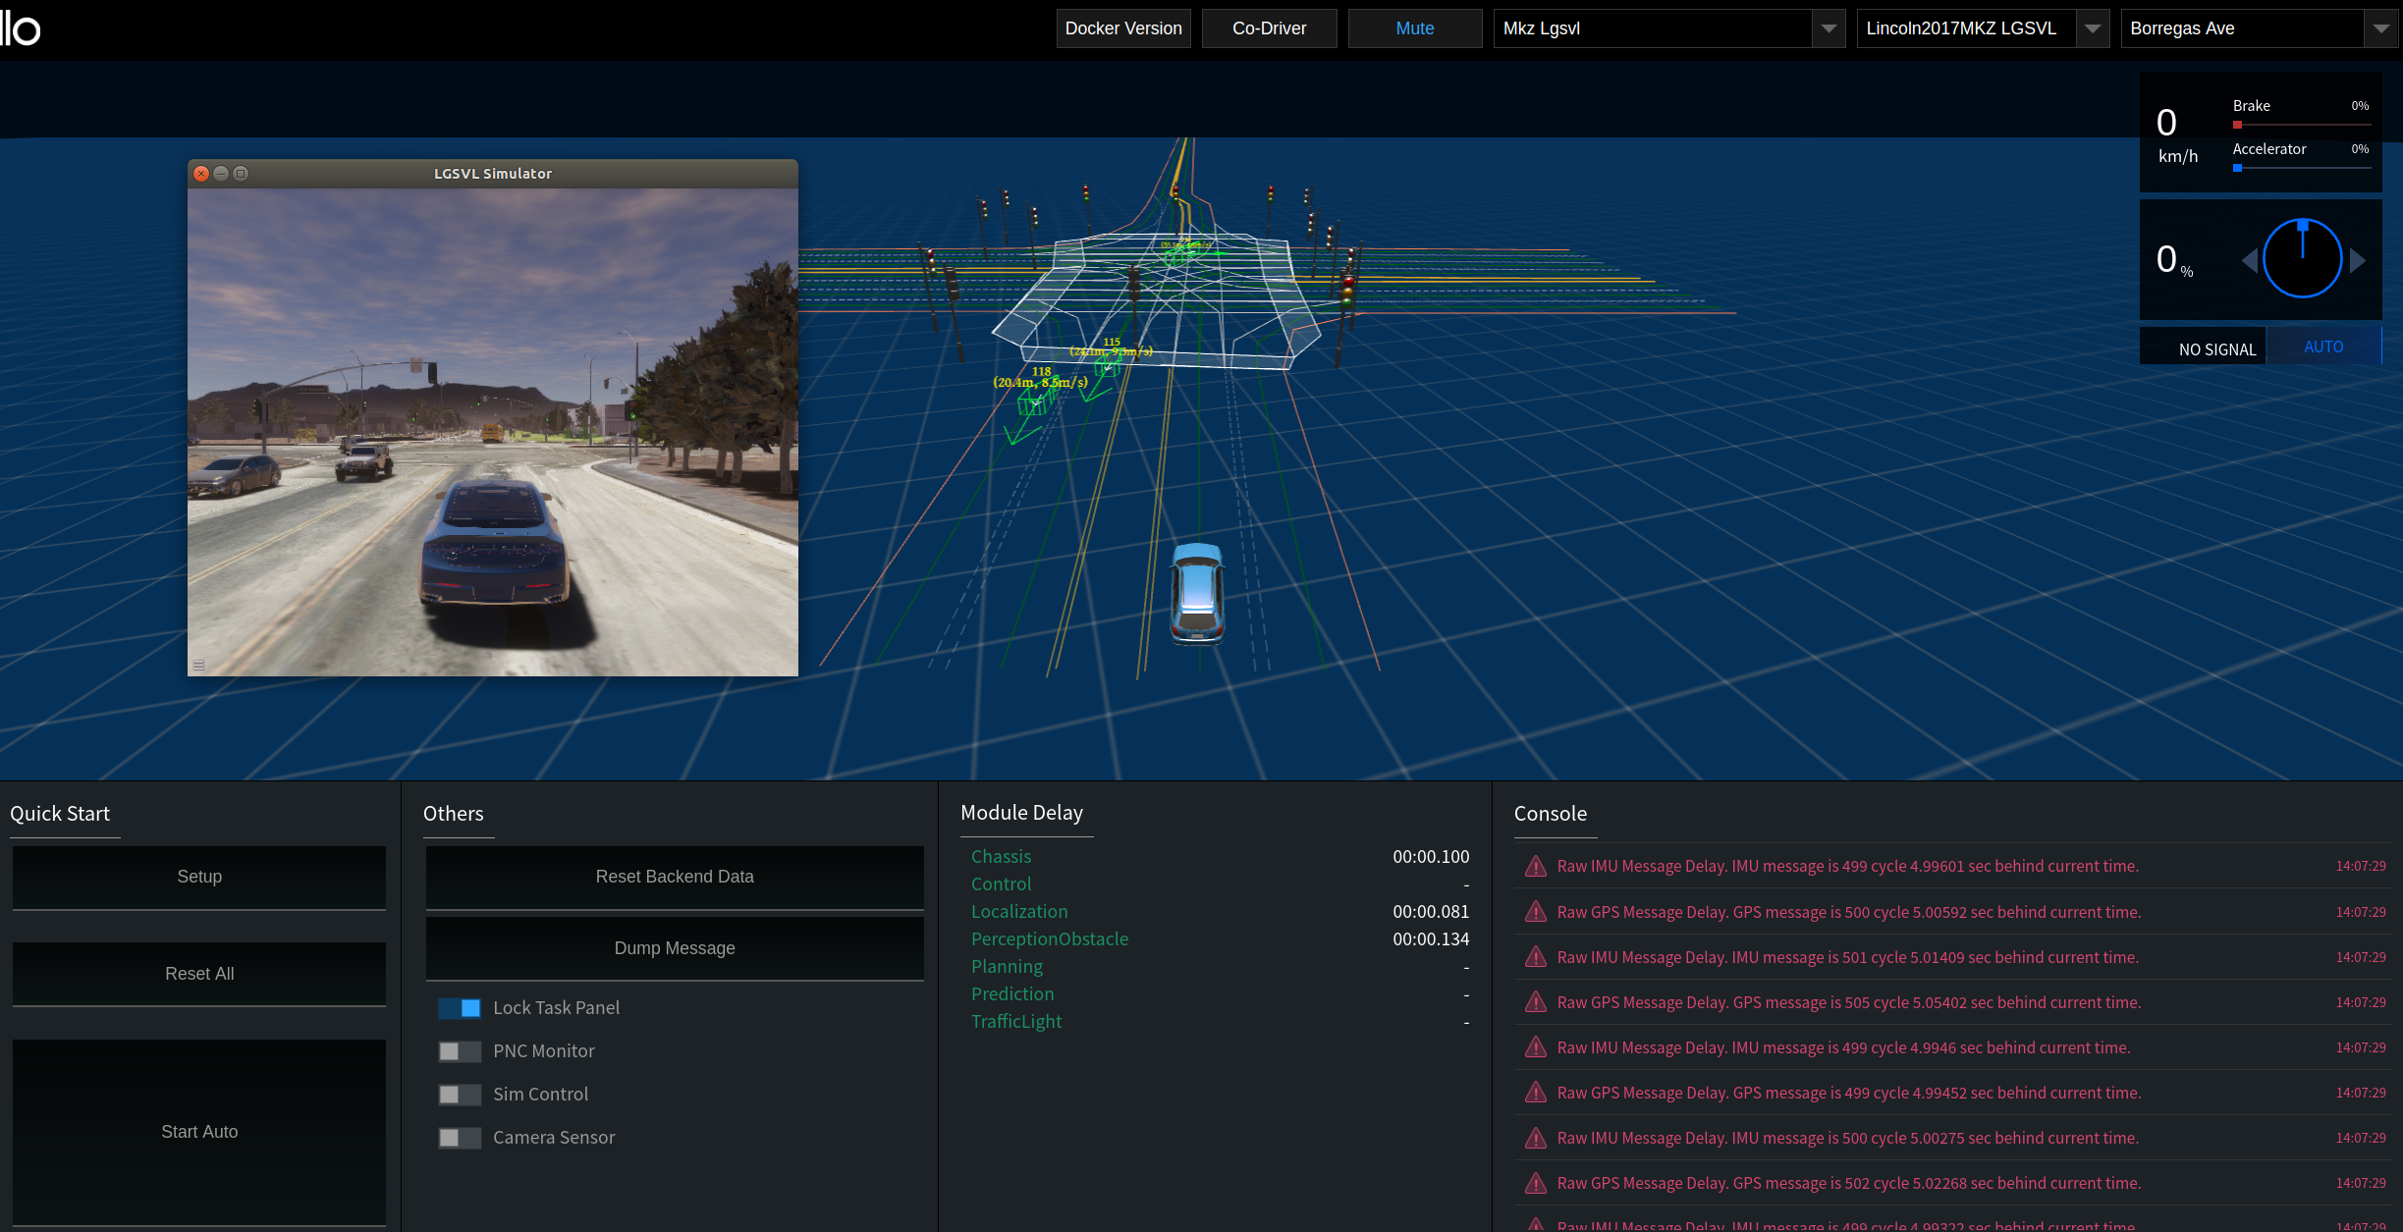
Task: Disable the Lock Task Panel toggle
Action: [x=460, y=1008]
